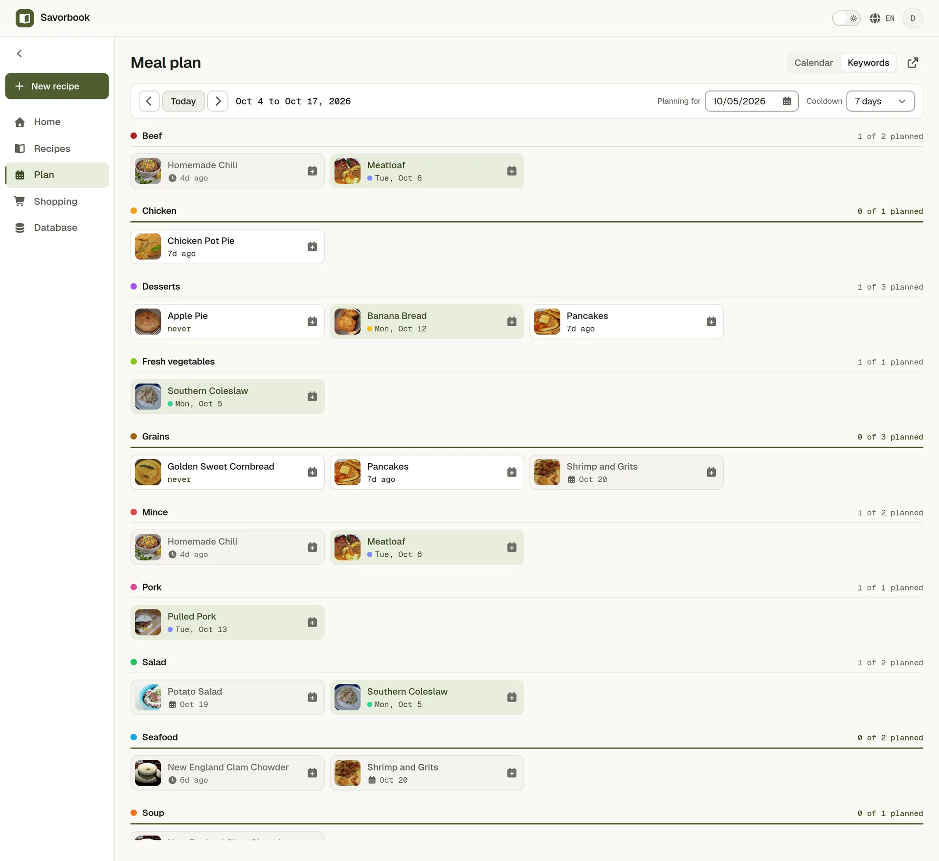Open Shopping in the sidebar
This screenshot has width=939, height=861.
pos(57,201)
